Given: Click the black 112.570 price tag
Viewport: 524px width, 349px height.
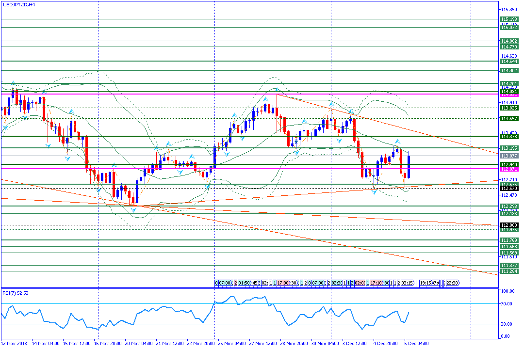Looking at the screenshot, I should point(509,189).
